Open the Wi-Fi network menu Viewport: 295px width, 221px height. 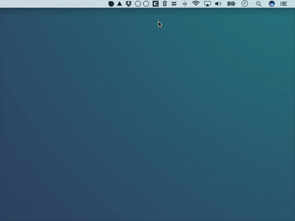[x=195, y=4]
